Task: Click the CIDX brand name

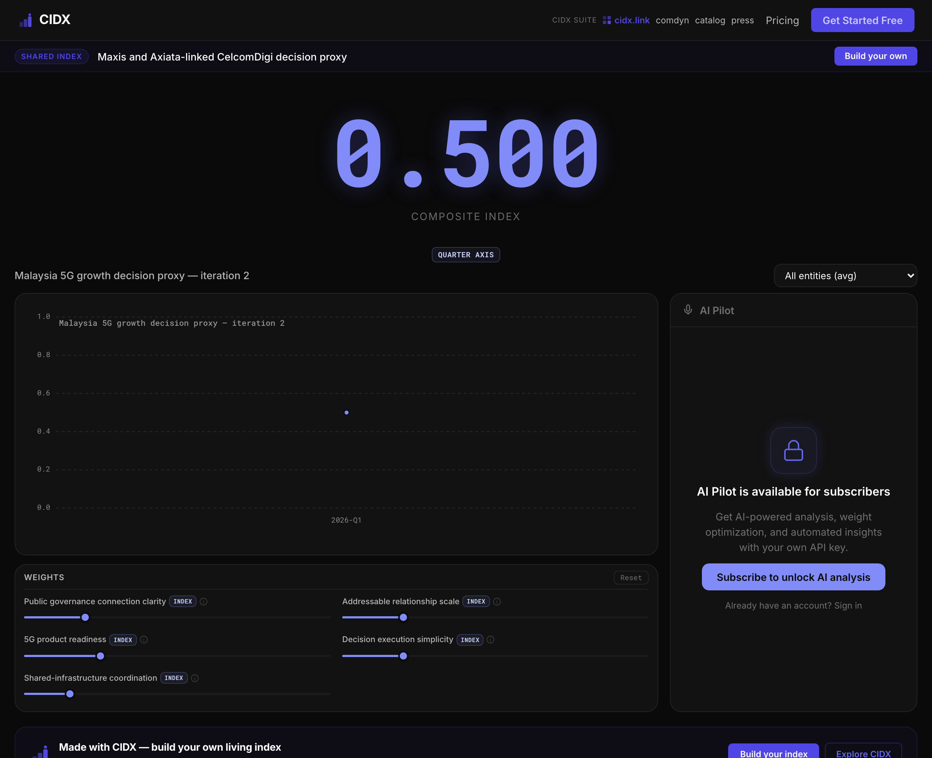Action: (55, 20)
